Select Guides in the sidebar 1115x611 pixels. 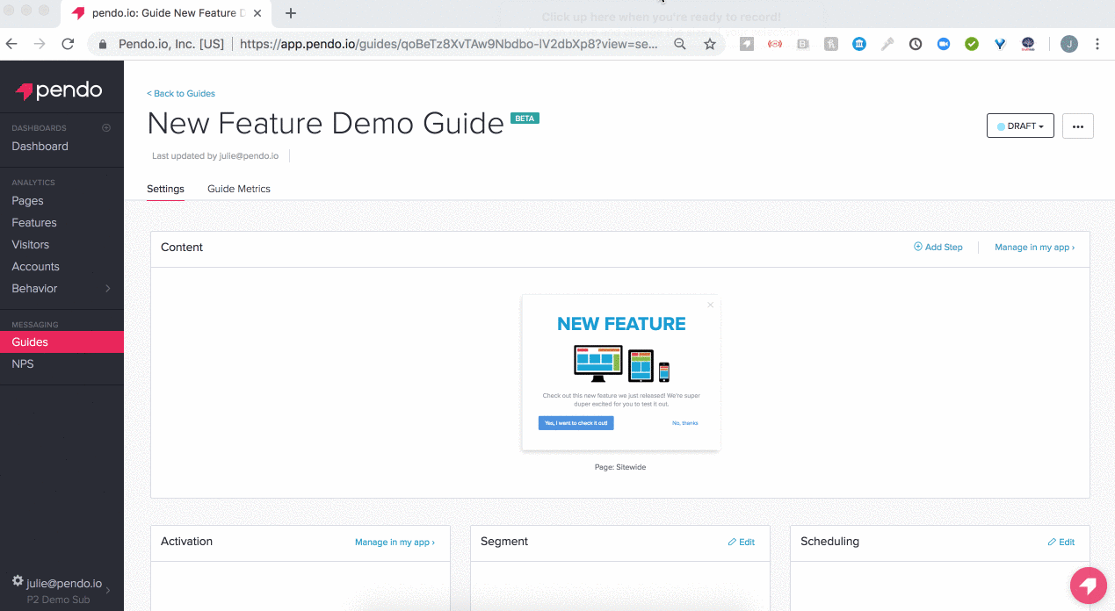[62, 342]
